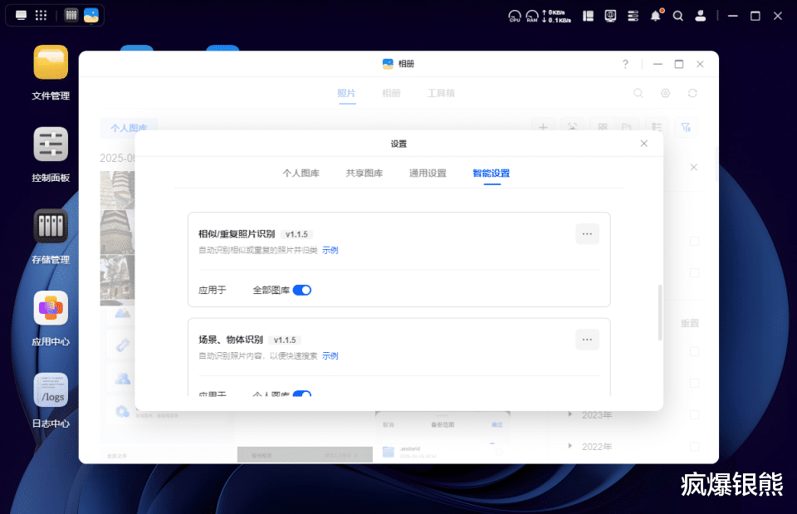Open 示例 link for similar photo recognition
This screenshot has height=514, width=797.
coord(330,250)
